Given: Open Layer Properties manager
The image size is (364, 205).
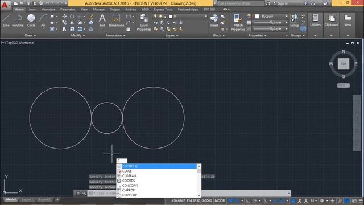Looking at the screenshot, I should (x=144, y=23).
